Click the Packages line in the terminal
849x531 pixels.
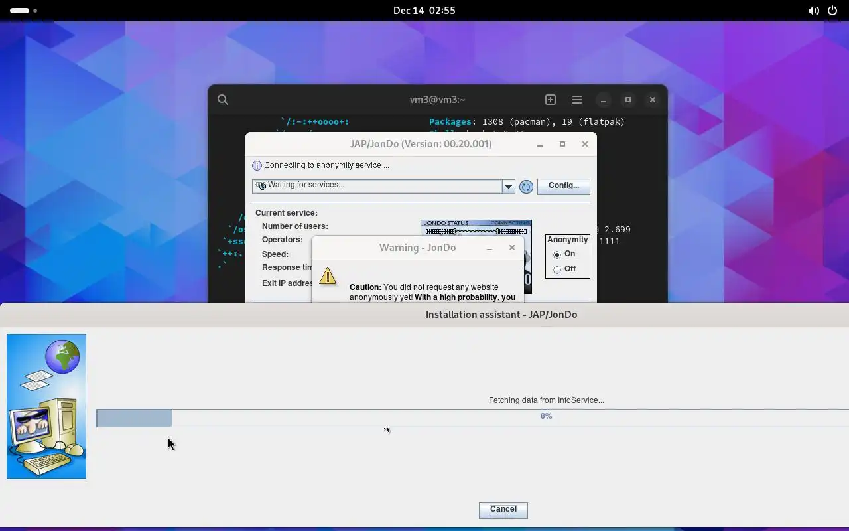click(x=527, y=122)
